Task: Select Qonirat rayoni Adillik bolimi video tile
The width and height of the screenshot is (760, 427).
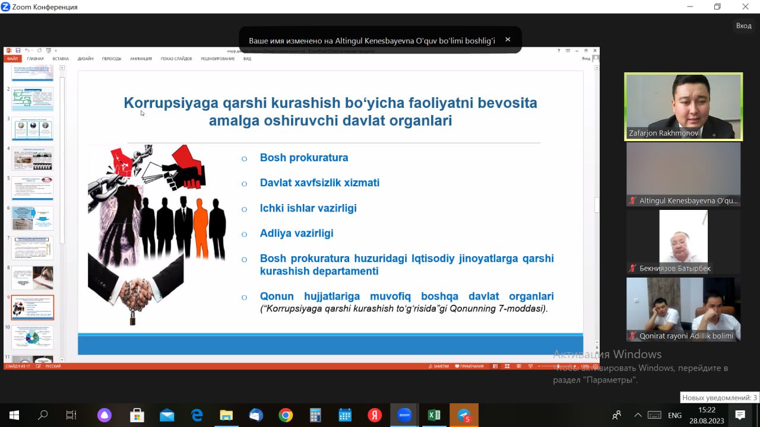Action: tap(683, 310)
